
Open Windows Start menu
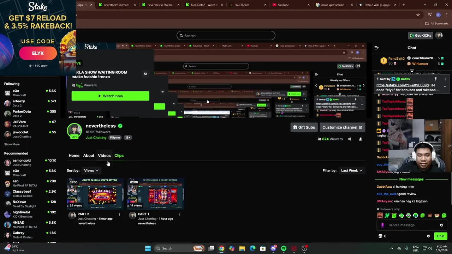click(148, 248)
